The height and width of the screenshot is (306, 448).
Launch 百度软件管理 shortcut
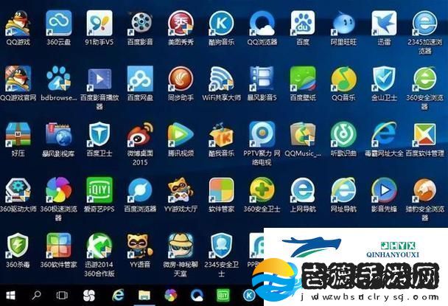tap(425, 134)
